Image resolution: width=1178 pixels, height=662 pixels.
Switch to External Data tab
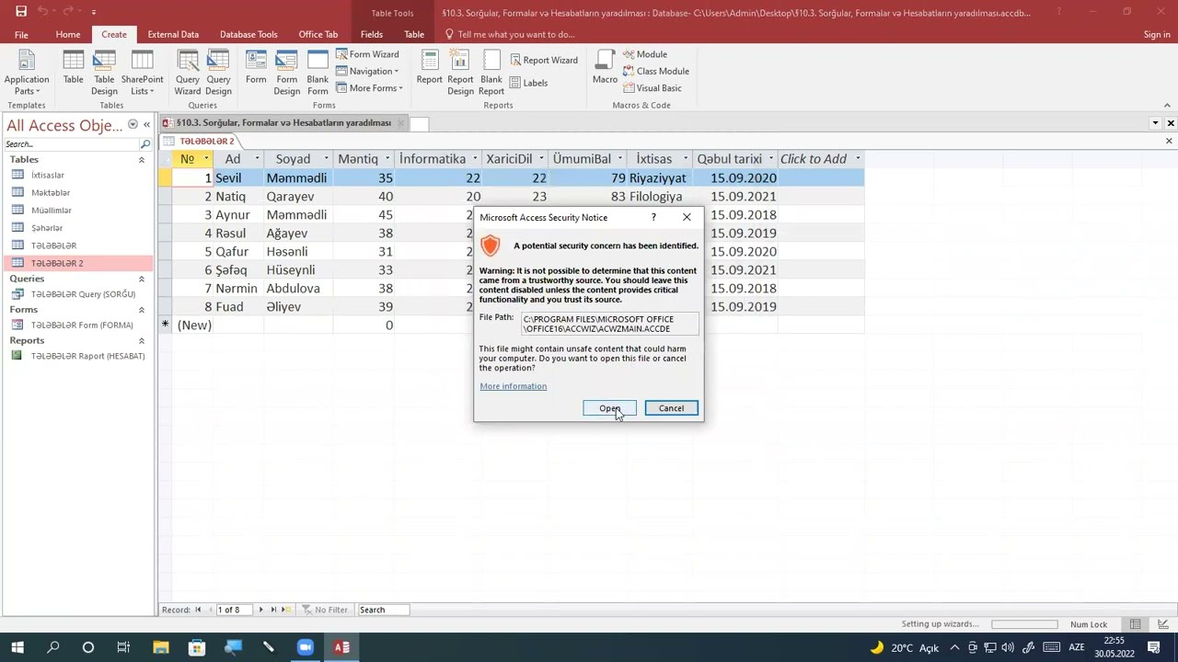coord(173,34)
